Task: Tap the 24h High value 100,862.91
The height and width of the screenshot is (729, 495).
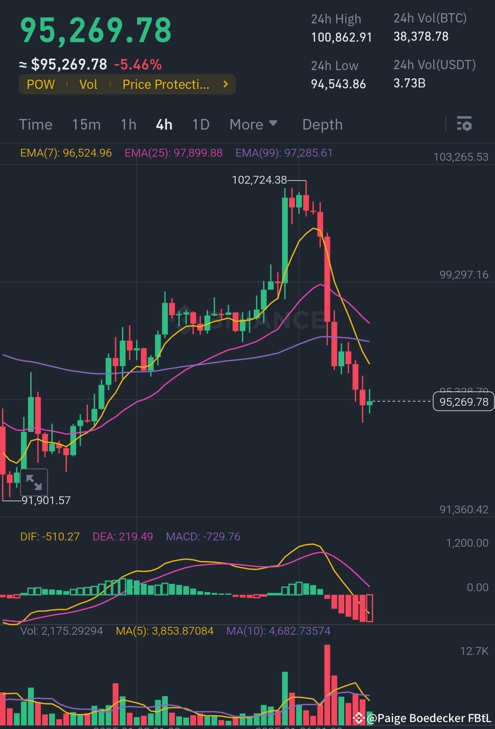Action: pos(341,37)
